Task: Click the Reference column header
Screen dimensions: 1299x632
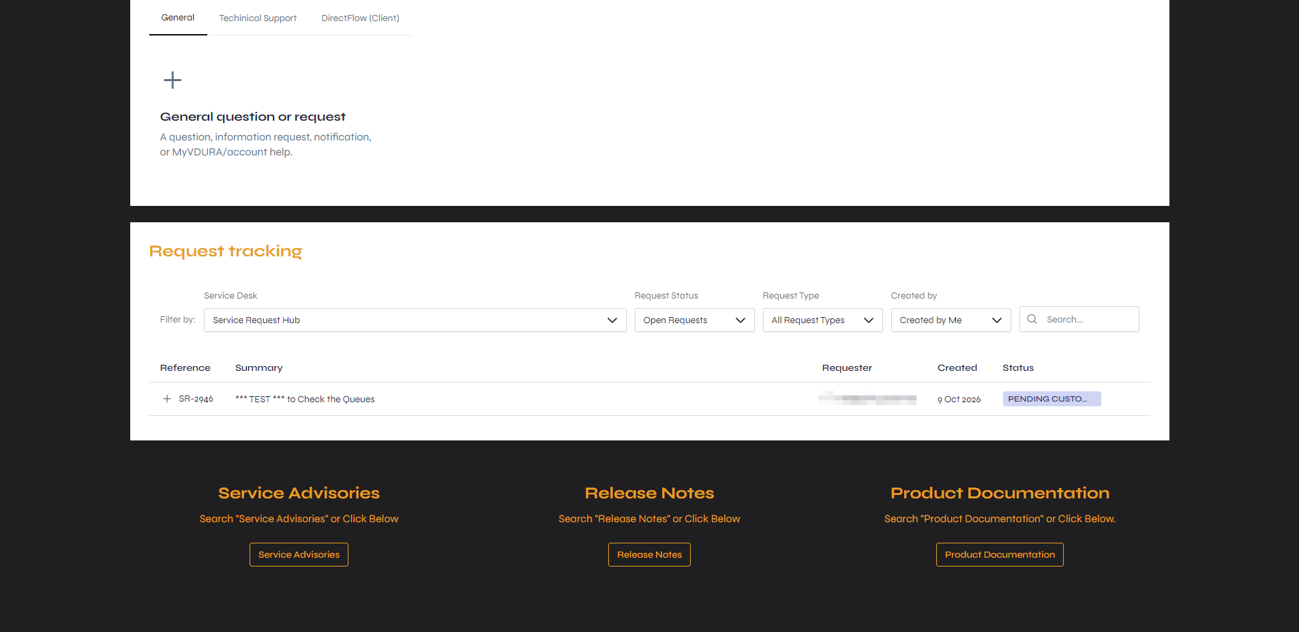Action: tap(185, 367)
